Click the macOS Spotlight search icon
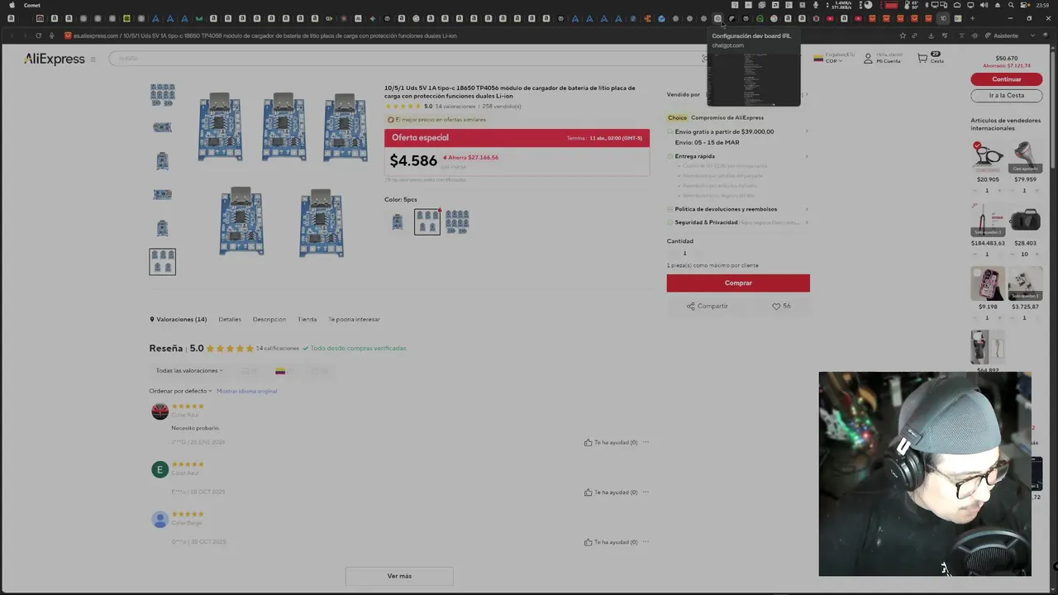1058x595 pixels. (x=1010, y=5)
